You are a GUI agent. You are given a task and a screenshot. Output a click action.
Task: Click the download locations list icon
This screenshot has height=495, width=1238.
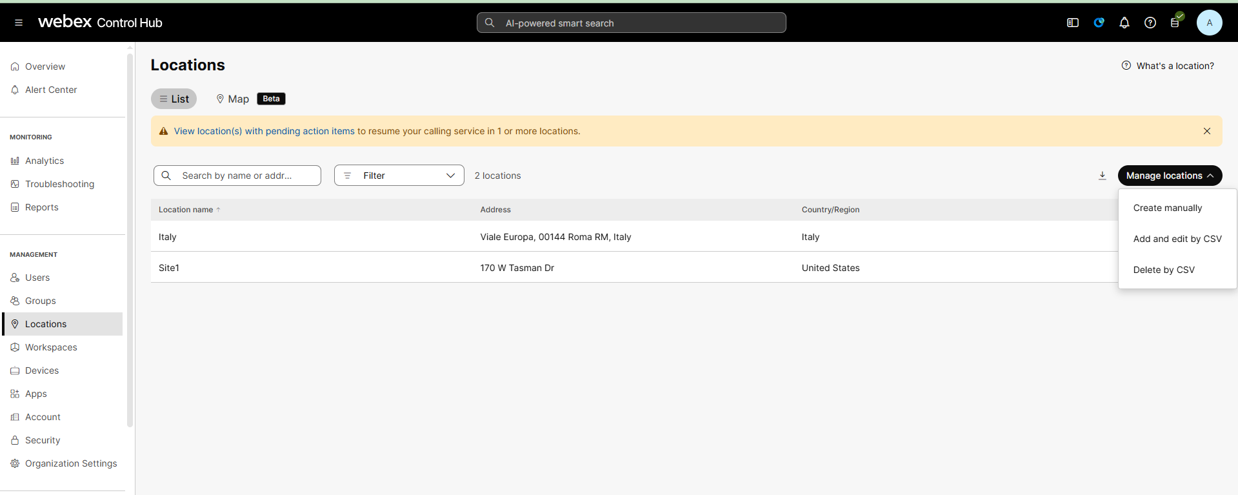pos(1102,176)
